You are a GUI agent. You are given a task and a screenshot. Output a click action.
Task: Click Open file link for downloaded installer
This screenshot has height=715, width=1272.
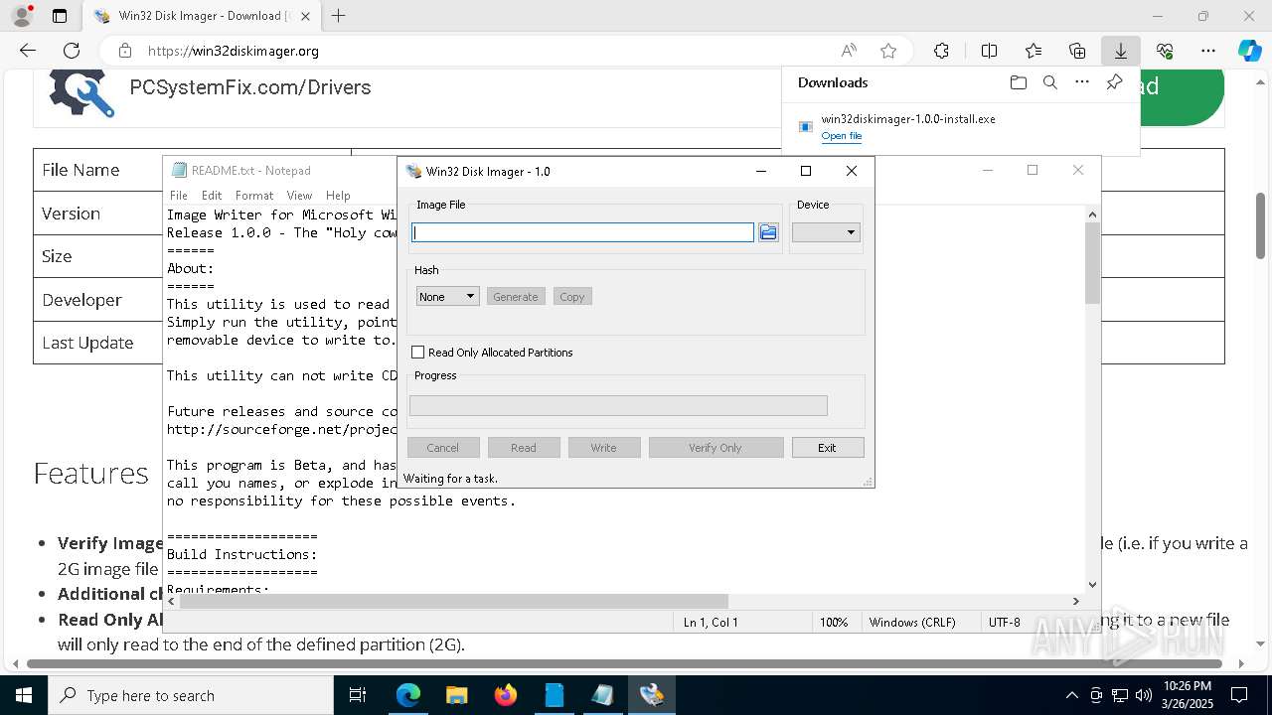coord(842,136)
